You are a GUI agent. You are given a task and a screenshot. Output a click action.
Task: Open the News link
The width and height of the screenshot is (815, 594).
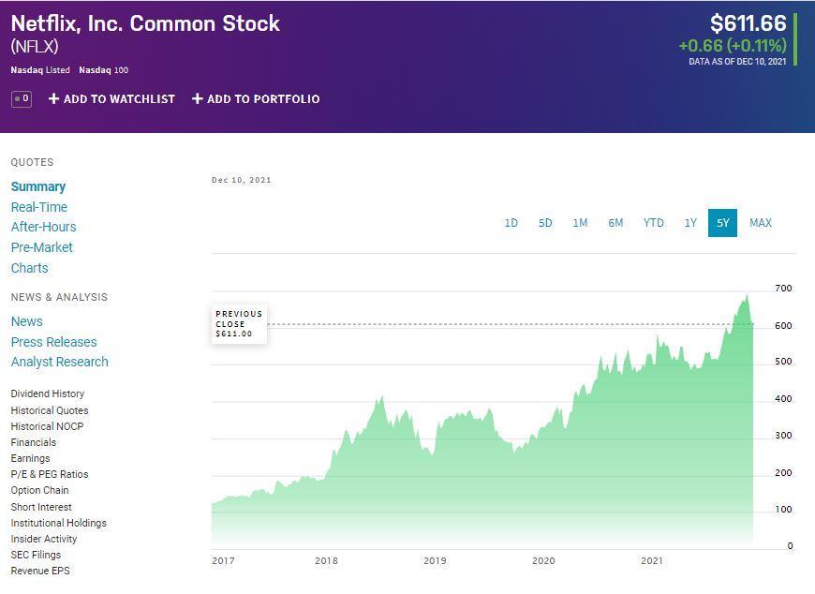[27, 321]
